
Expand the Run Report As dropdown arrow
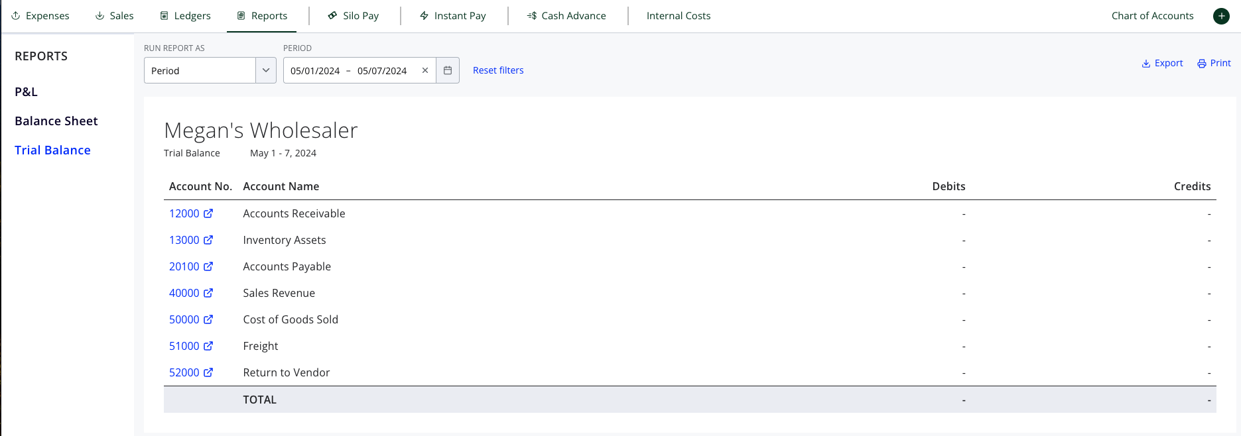266,70
